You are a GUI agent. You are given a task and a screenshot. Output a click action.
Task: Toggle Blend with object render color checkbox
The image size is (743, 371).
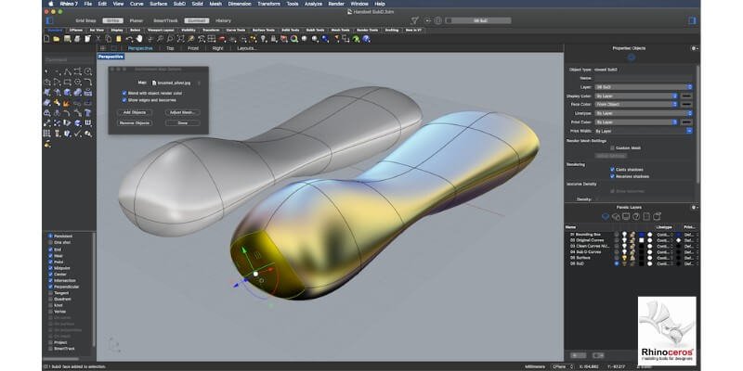pyautogui.click(x=124, y=94)
